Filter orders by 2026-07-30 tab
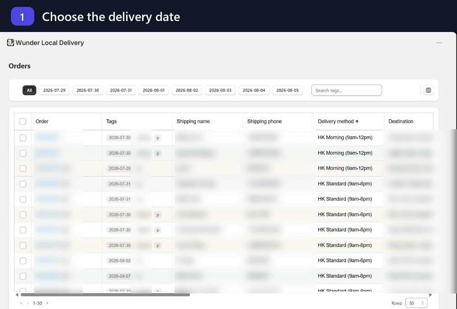Image resolution: width=457 pixels, height=309 pixels. pos(88,91)
